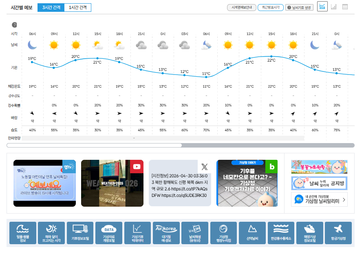
Task: Open the 밀물·썰물 정보 tile
Action: coord(23,233)
